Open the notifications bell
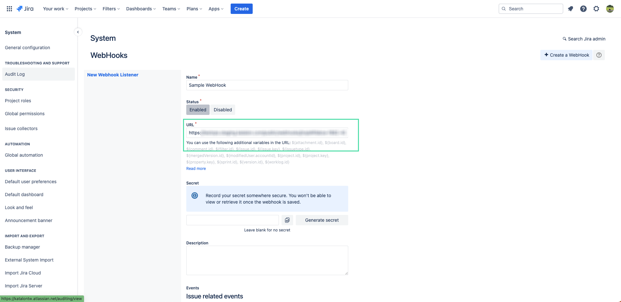Image resolution: width=621 pixels, height=302 pixels. pyautogui.click(x=570, y=9)
